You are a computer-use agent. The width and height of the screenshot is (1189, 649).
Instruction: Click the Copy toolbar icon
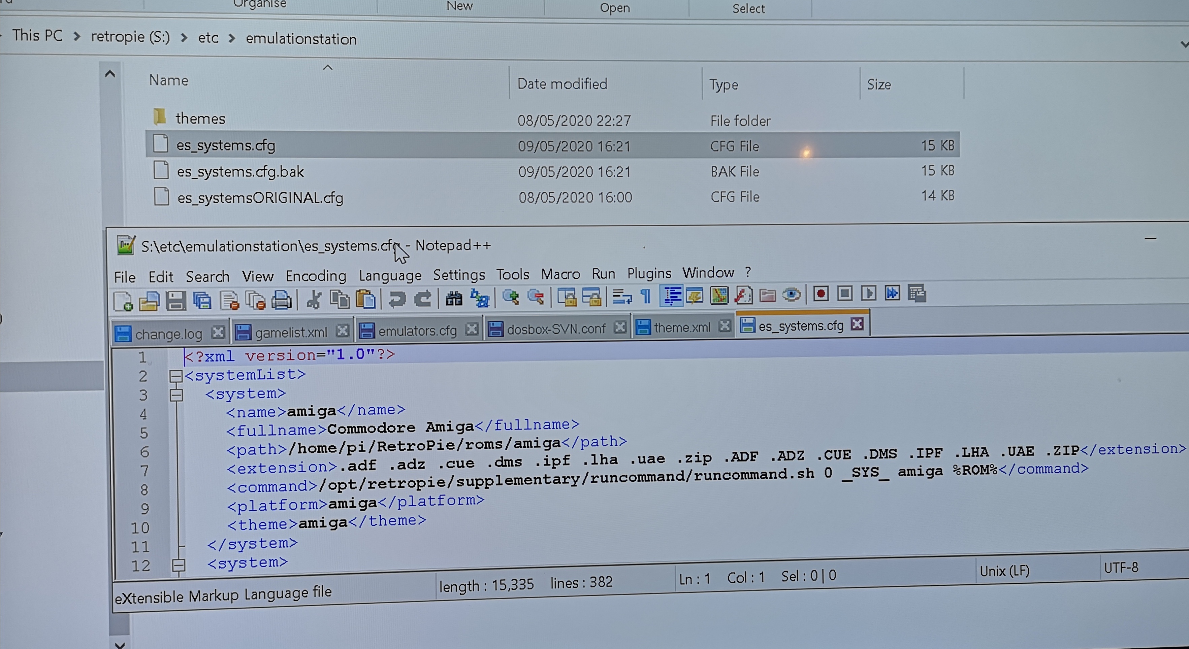[x=340, y=299]
